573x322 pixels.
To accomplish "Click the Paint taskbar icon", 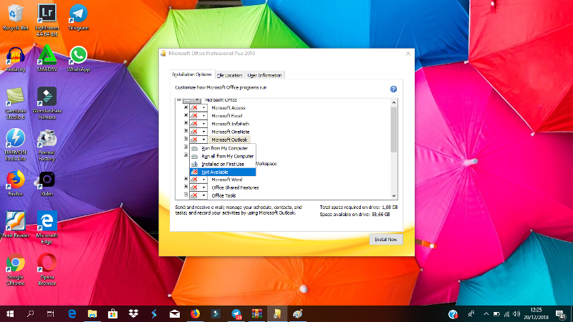I will point(298,313).
